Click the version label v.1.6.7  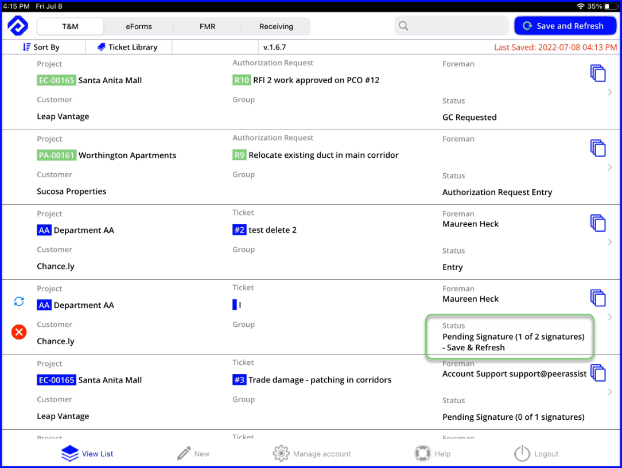[274, 47]
